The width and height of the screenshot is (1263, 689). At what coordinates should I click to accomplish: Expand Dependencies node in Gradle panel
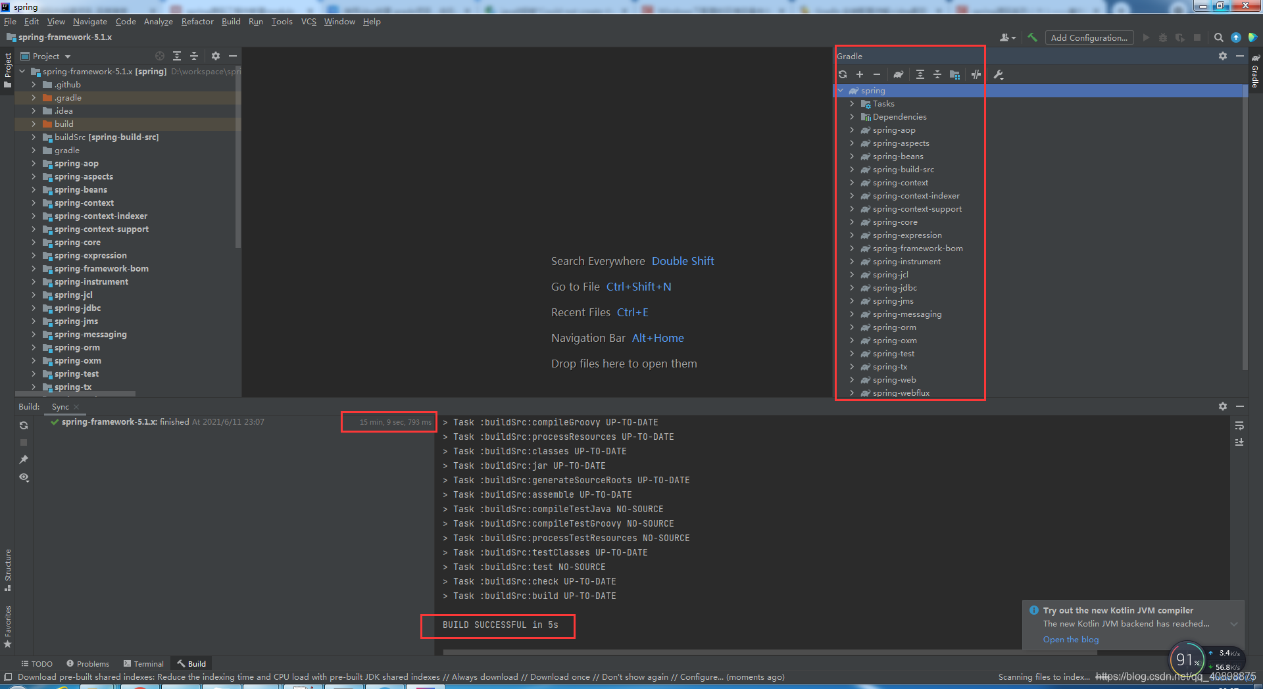(852, 116)
